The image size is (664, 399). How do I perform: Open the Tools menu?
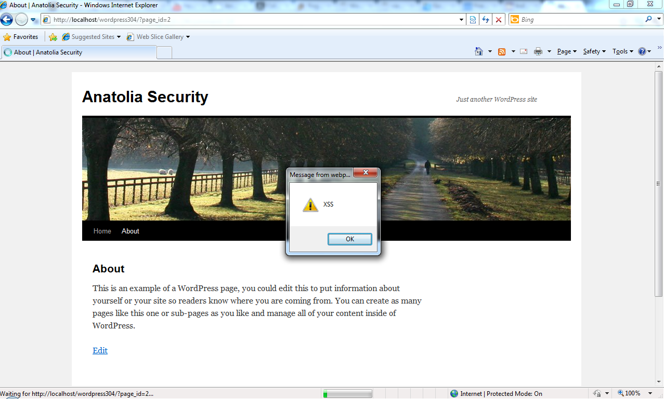(x=622, y=51)
